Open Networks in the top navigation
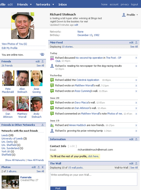This screenshot has width=141, height=190. pos(43,4)
